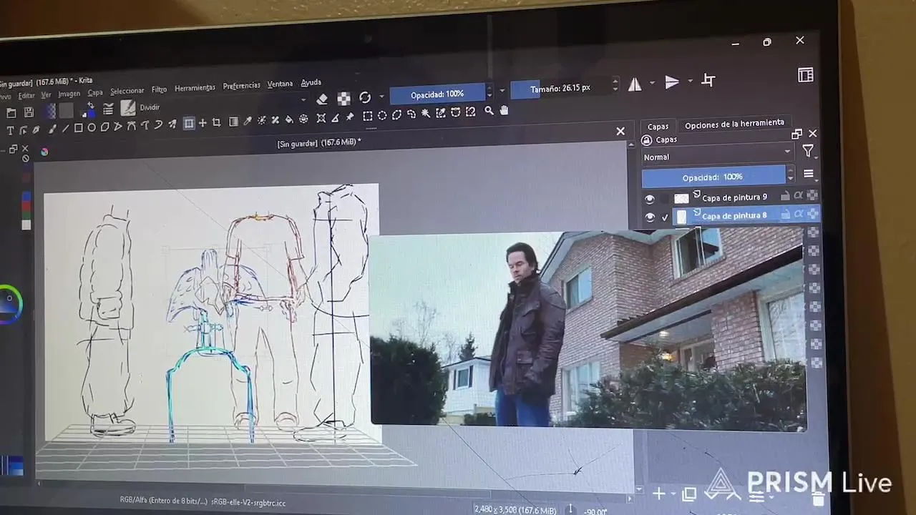
Task: Open the workspace chooser icon
Action: tap(806, 75)
